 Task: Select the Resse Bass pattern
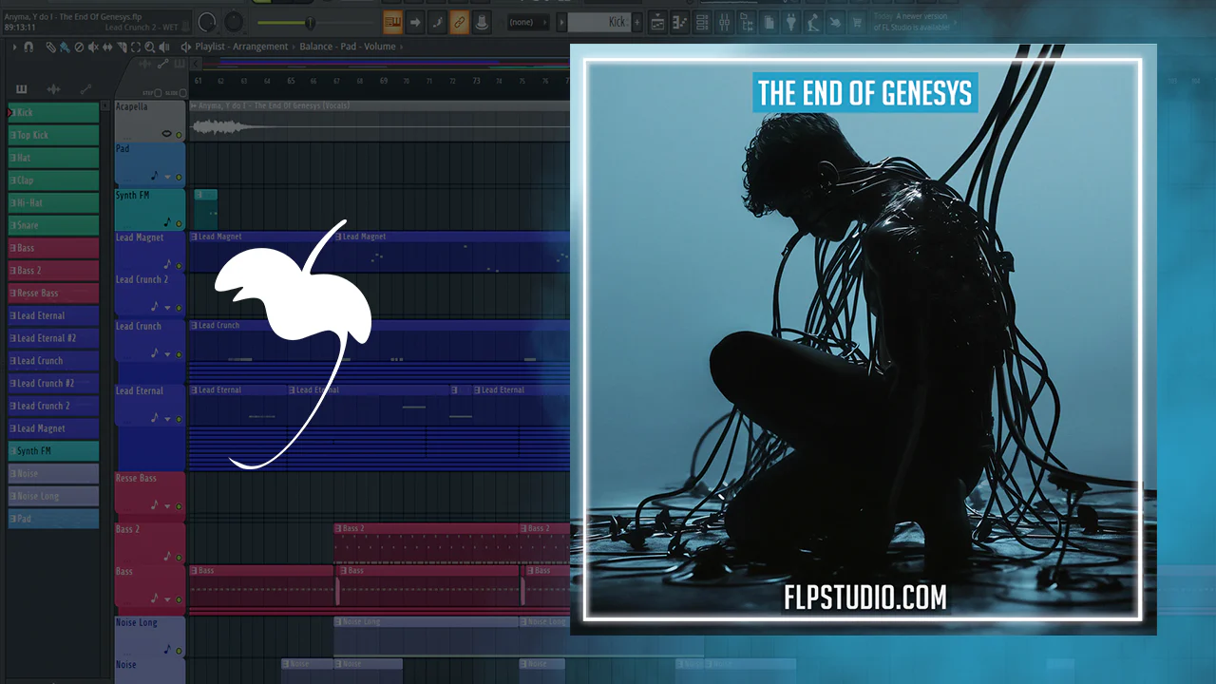click(53, 294)
